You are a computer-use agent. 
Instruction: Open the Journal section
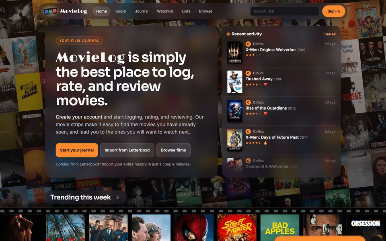pyautogui.click(x=142, y=11)
